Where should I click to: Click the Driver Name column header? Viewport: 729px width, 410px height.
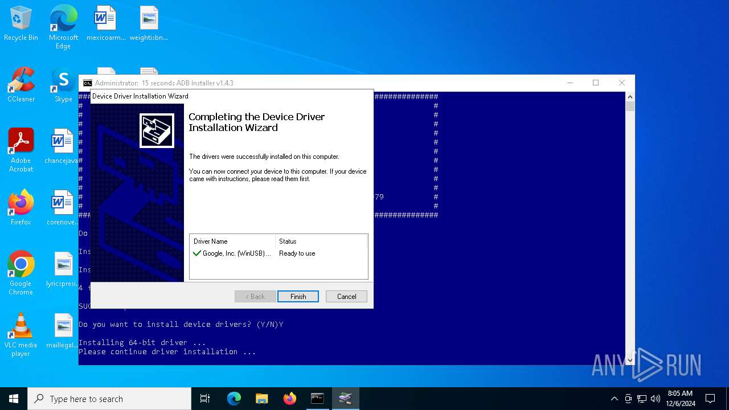click(x=232, y=241)
